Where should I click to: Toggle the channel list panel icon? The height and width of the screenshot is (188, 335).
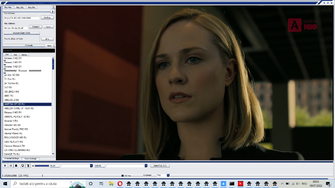pyautogui.click(x=28, y=166)
